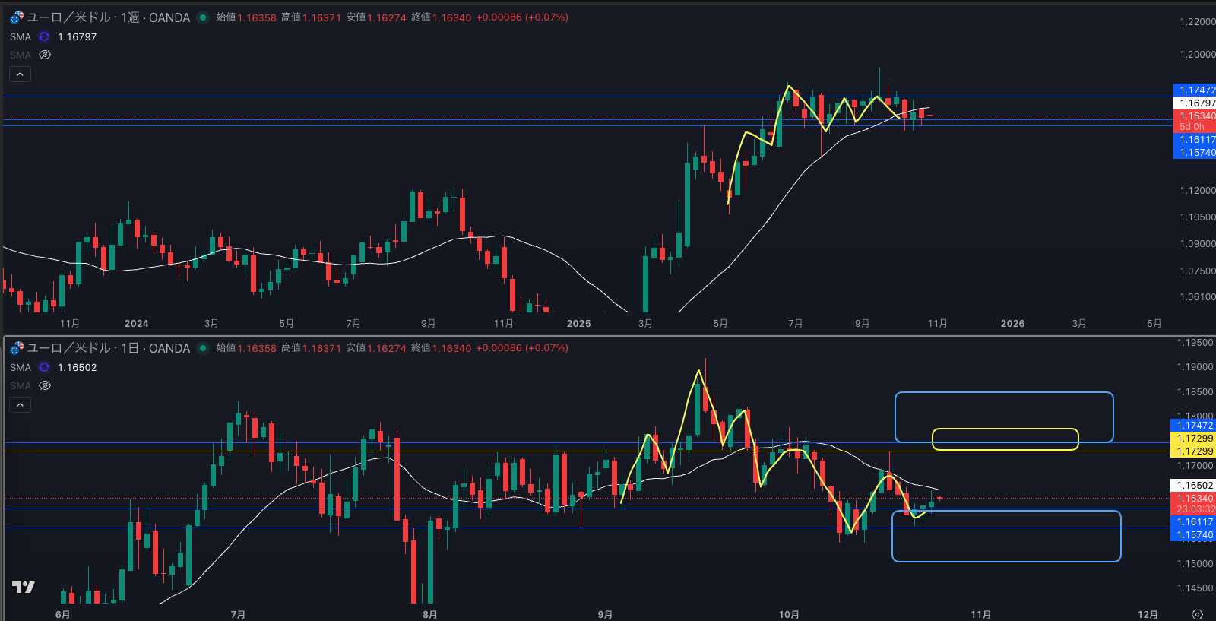Click the green market status dot on weekly chart
The width and height of the screenshot is (1216, 621).
point(203,17)
